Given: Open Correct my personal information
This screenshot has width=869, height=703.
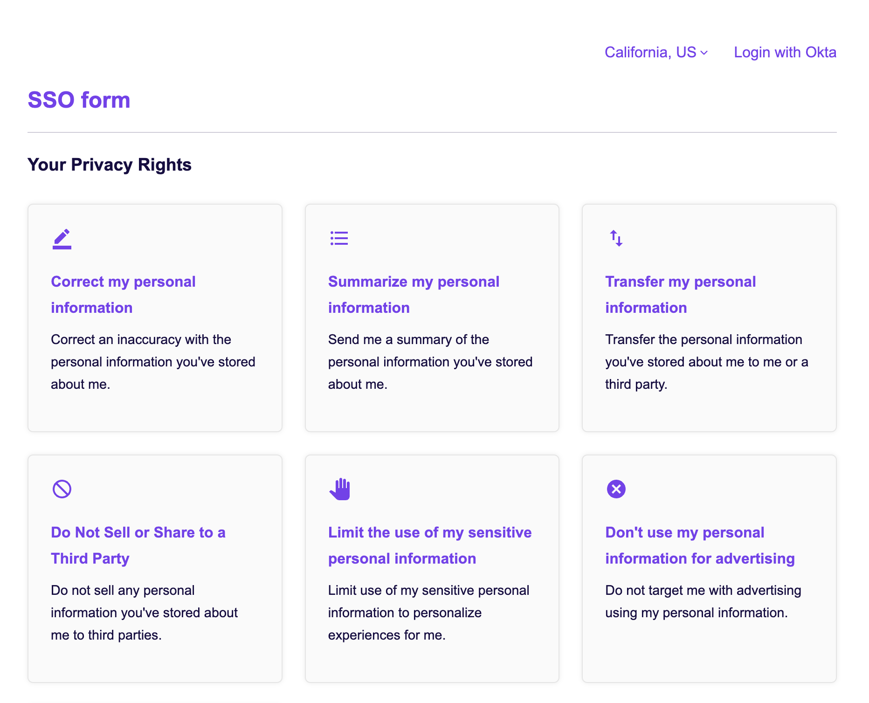Looking at the screenshot, I should pyautogui.click(x=123, y=294).
